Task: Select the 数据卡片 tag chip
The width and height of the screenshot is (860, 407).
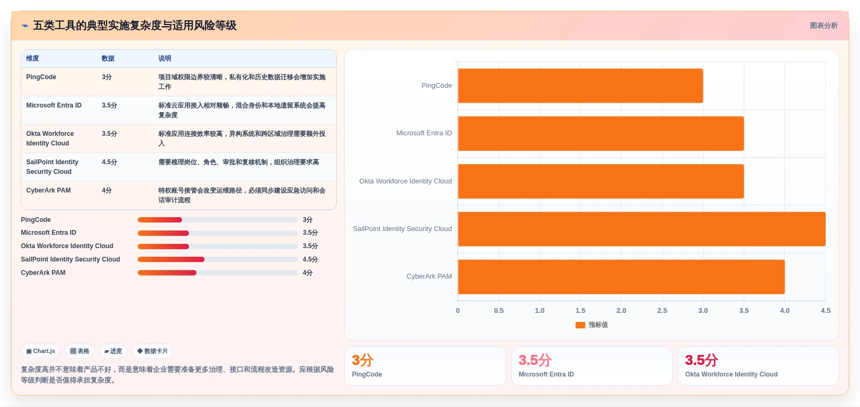Action: [x=153, y=351]
